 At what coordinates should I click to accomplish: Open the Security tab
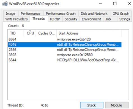tap(71, 19)
